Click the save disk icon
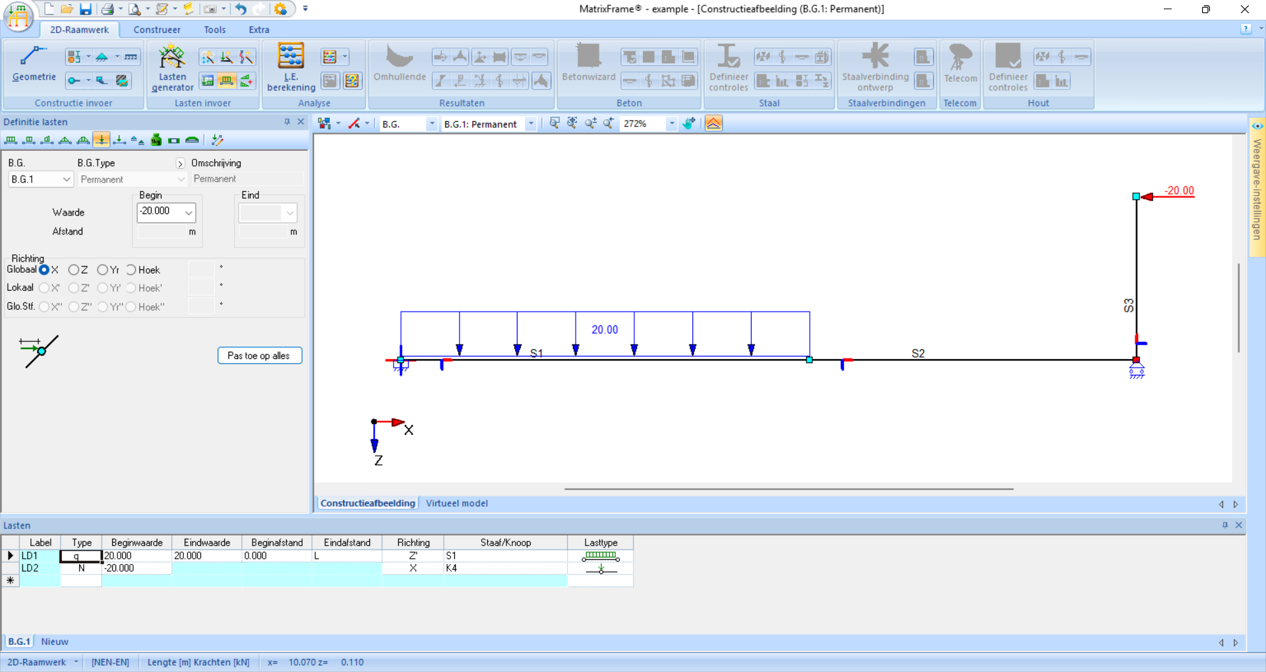Screen dimensions: 1266x672 (x=86, y=9)
